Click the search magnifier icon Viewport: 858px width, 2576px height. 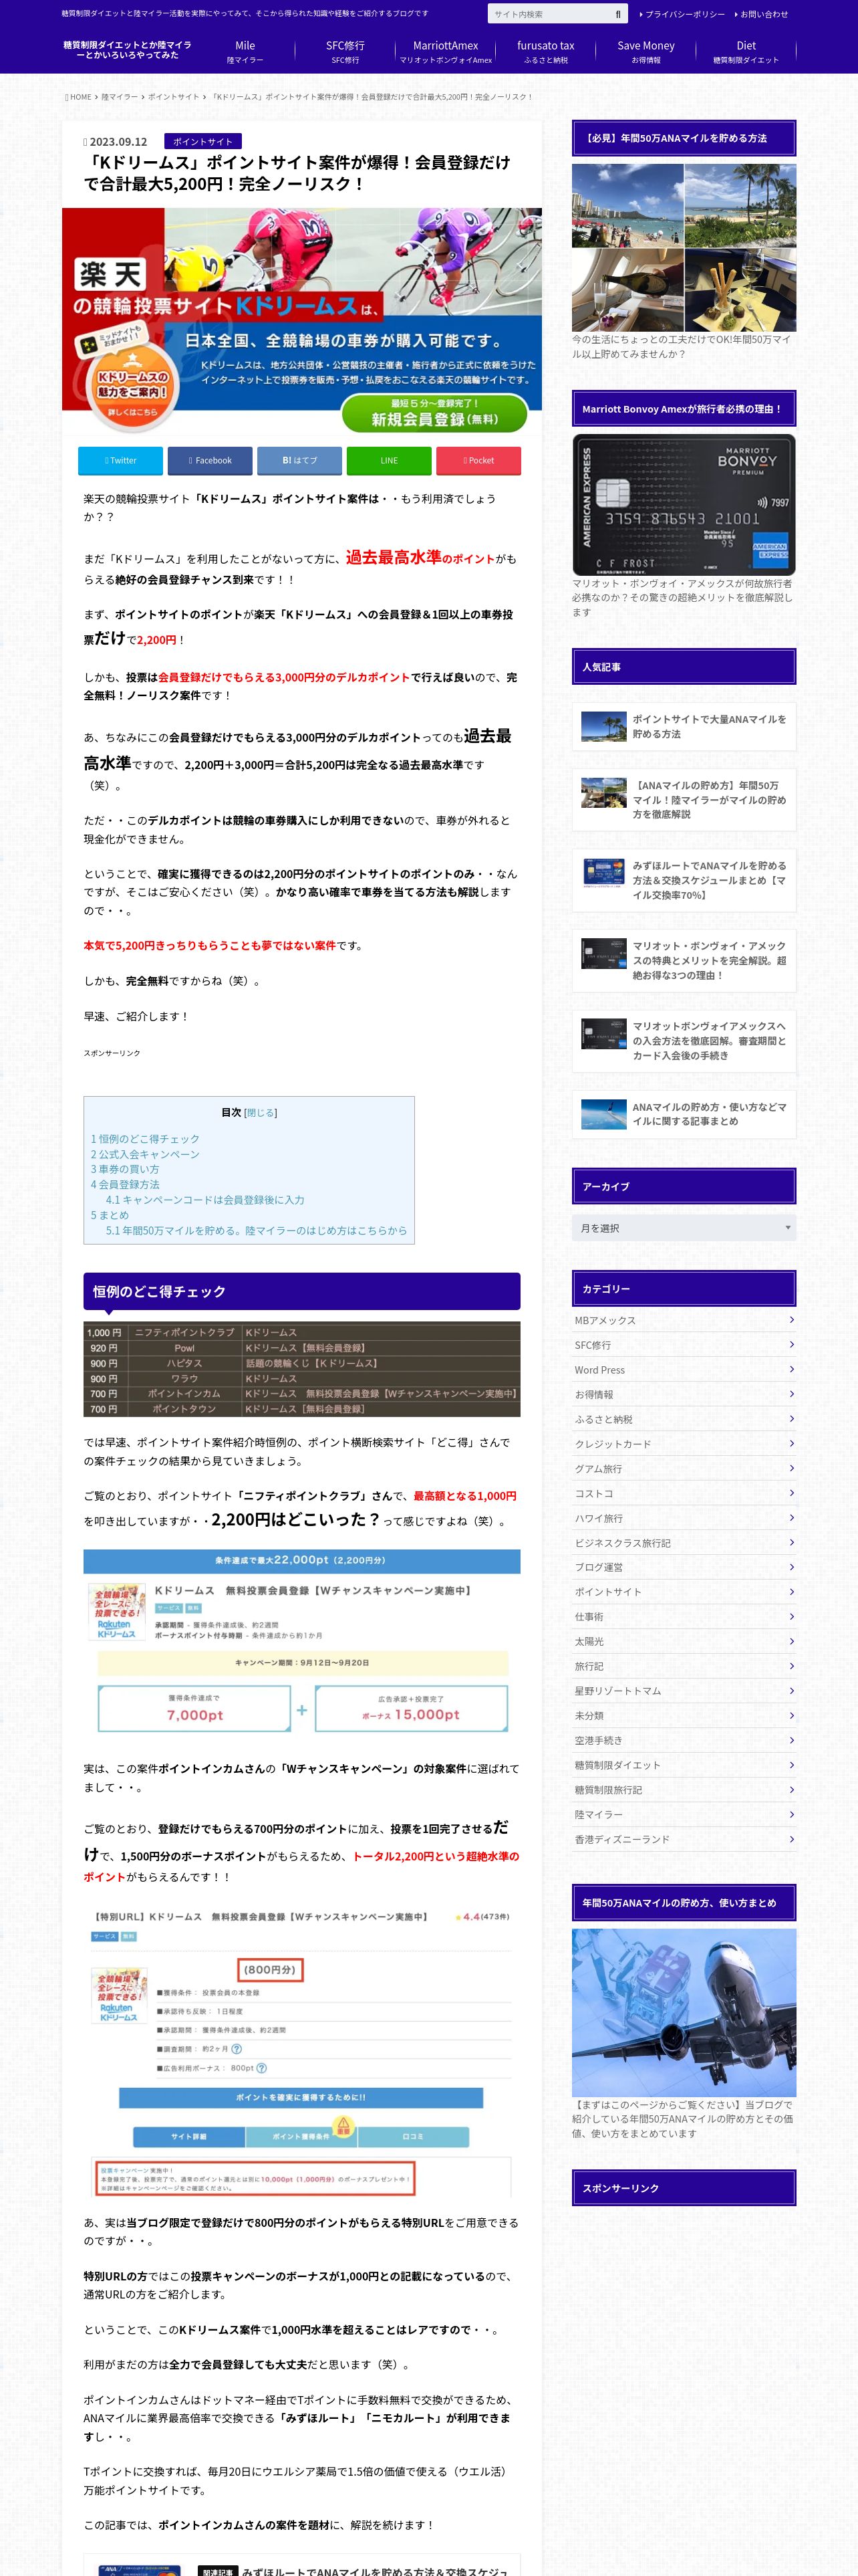tap(618, 14)
